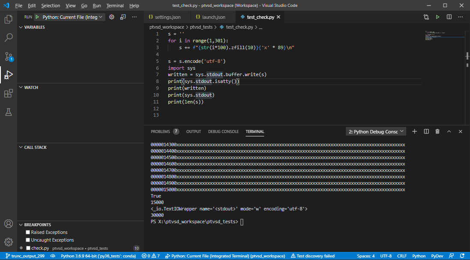
Task: Split the terminal panel
Action: click(x=426, y=132)
